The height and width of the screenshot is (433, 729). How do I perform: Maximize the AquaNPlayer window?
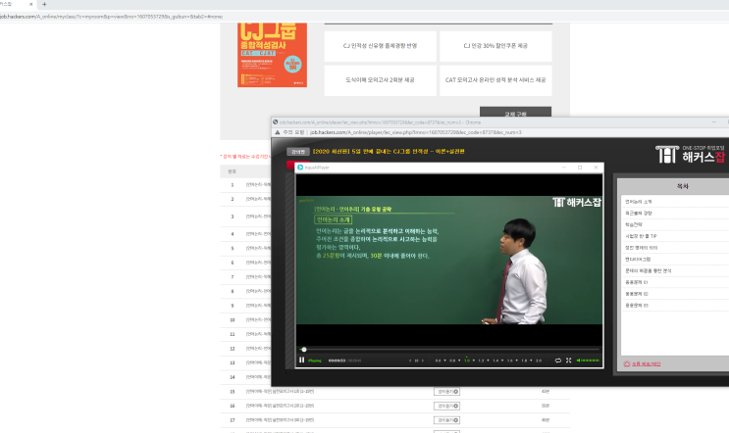580,168
